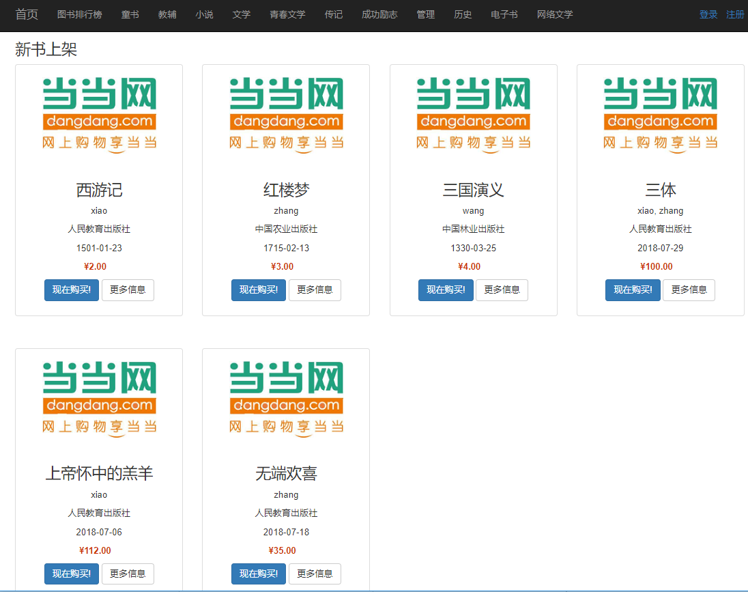Click 现在购买! for 三体
748x592 pixels.
[633, 290]
